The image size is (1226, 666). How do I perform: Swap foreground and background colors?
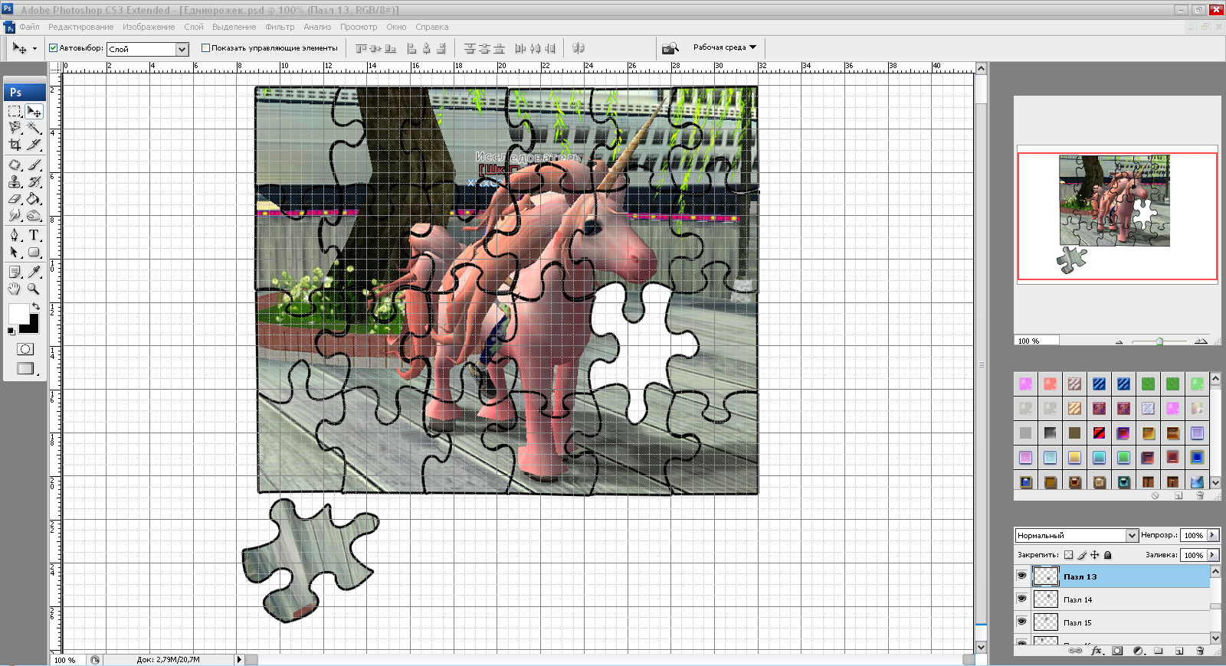point(35,306)
